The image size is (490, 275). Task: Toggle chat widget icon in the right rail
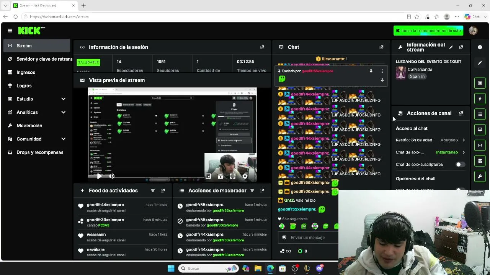[x=480, y=129]
